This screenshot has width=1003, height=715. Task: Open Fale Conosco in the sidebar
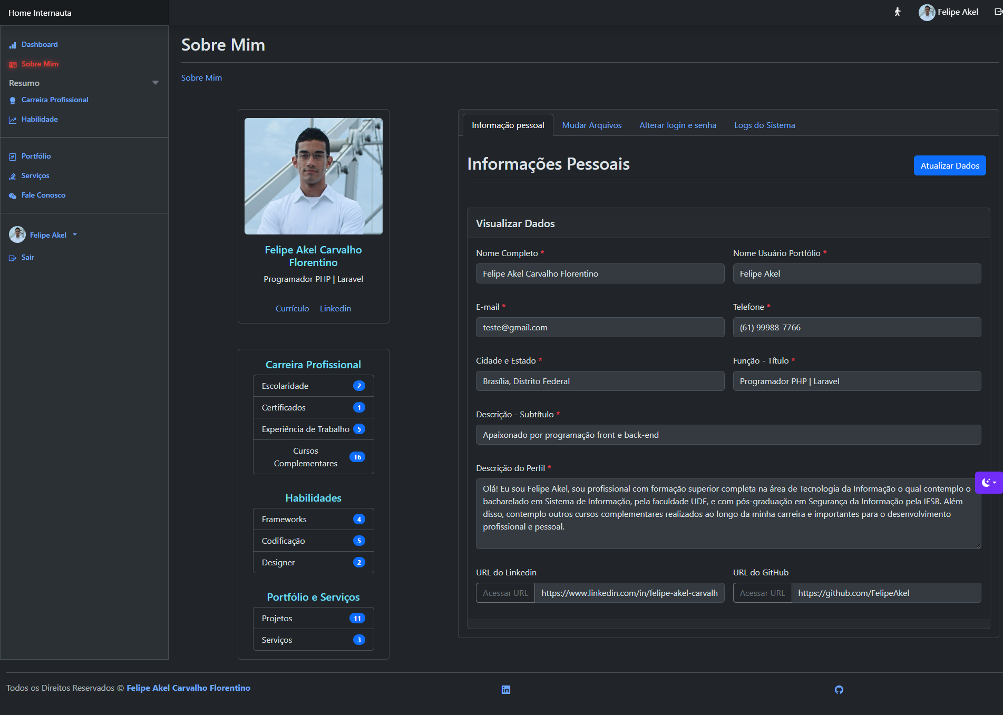pos(43,195)
